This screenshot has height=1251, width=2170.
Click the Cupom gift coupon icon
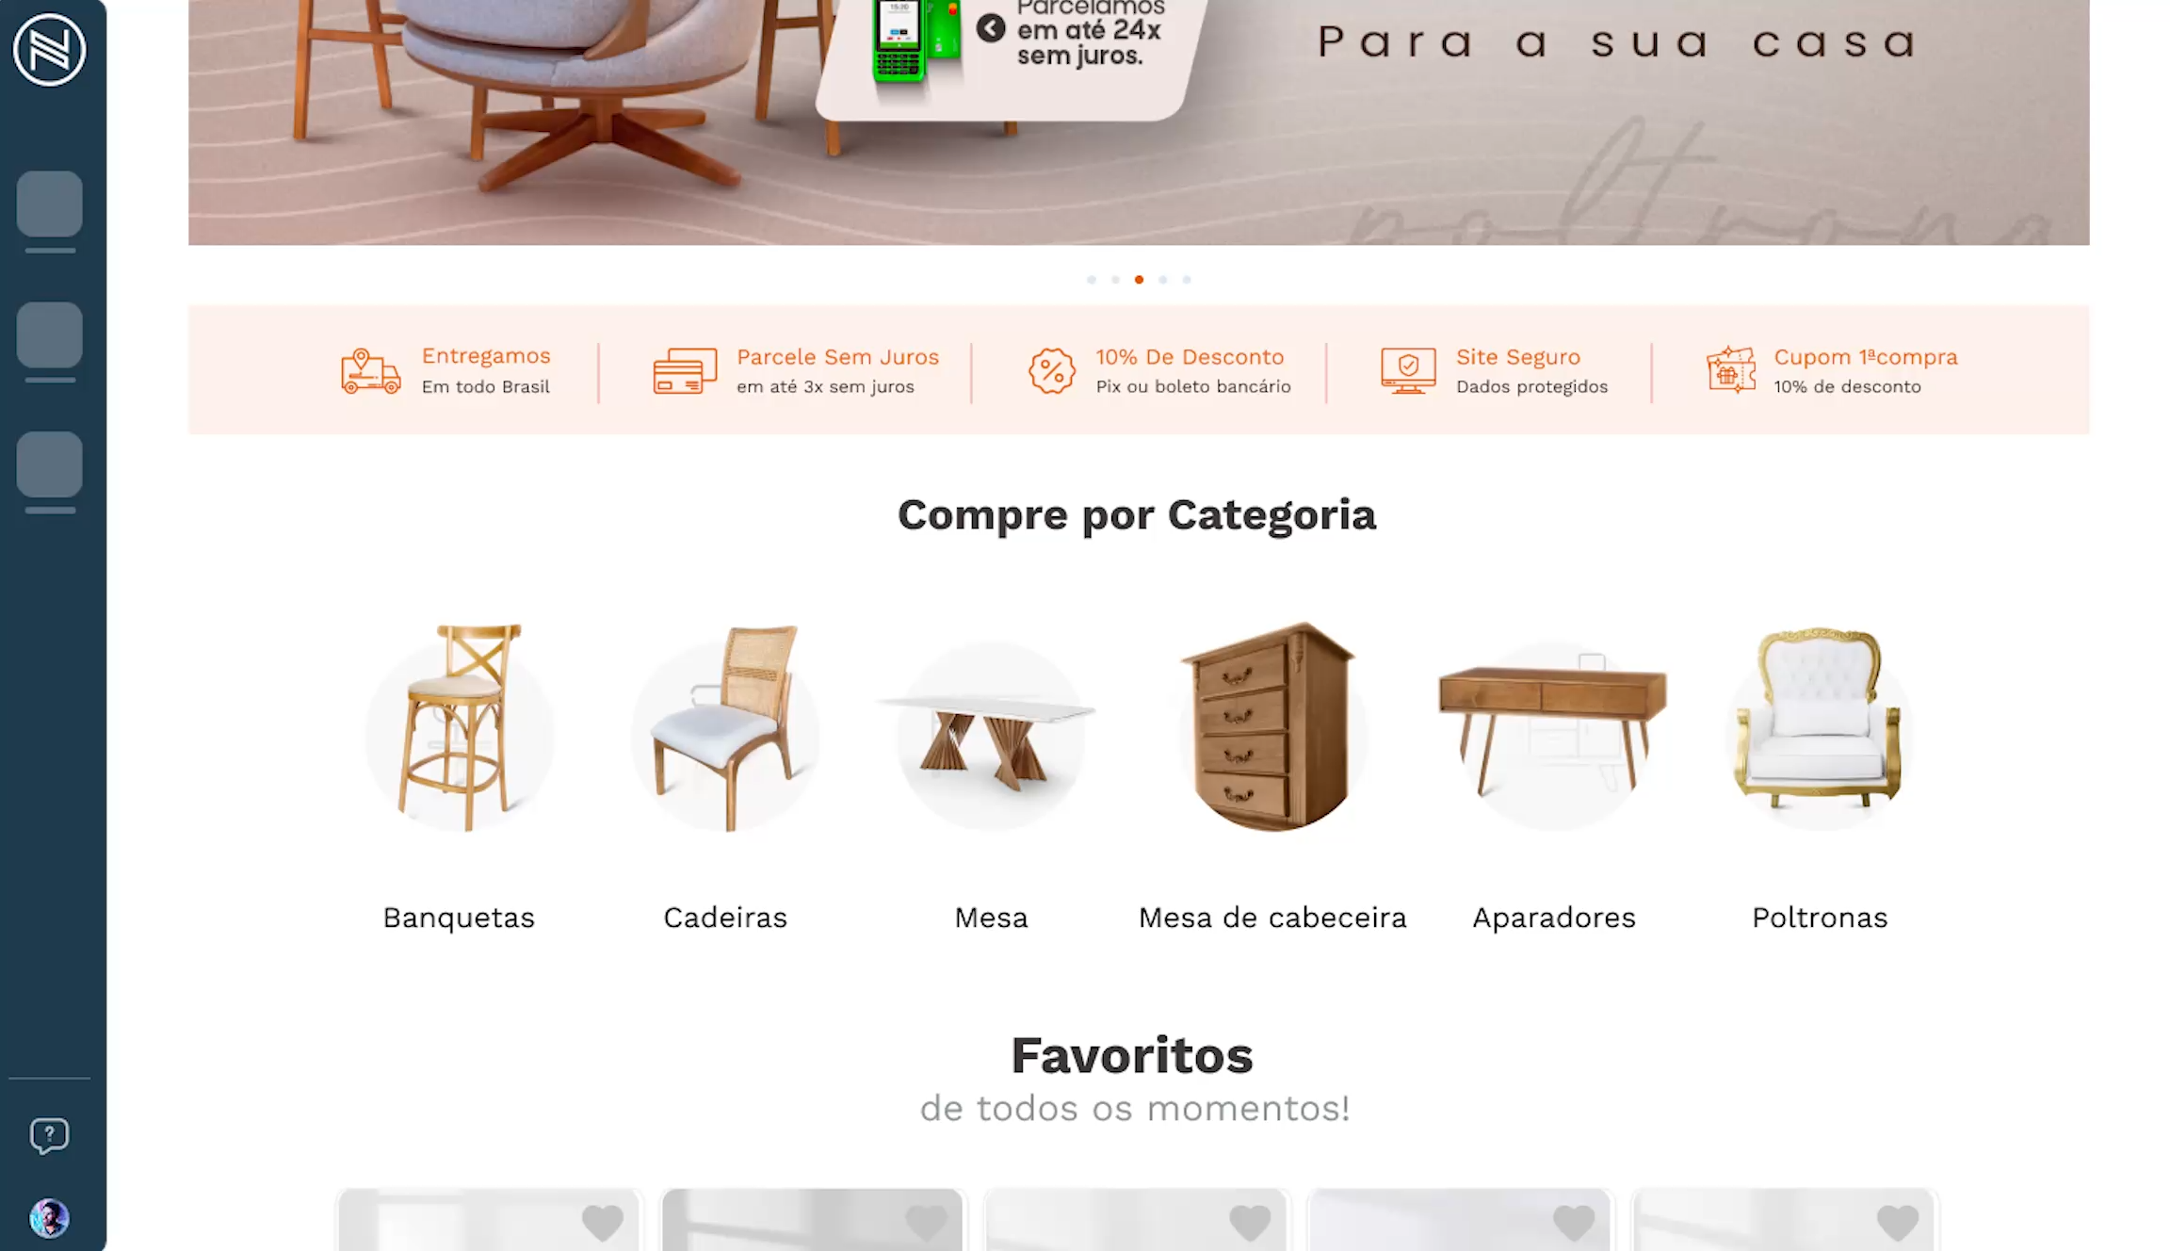[x=1731, y=369]
